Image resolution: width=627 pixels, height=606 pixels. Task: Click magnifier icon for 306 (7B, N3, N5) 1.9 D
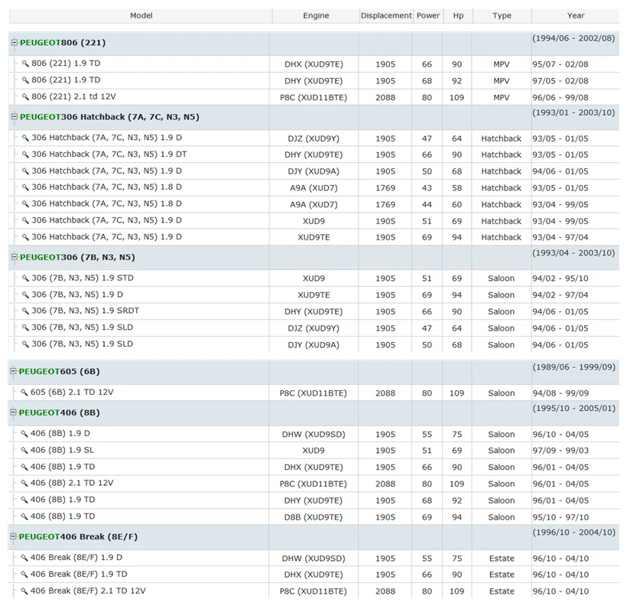(25, 295)
